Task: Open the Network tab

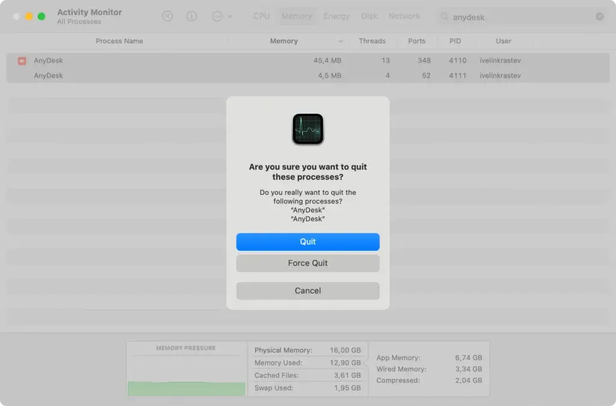Action: click(x=404, y=16)
